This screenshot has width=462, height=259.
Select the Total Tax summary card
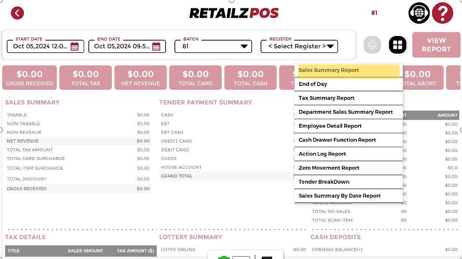click(x=86, y=78)
